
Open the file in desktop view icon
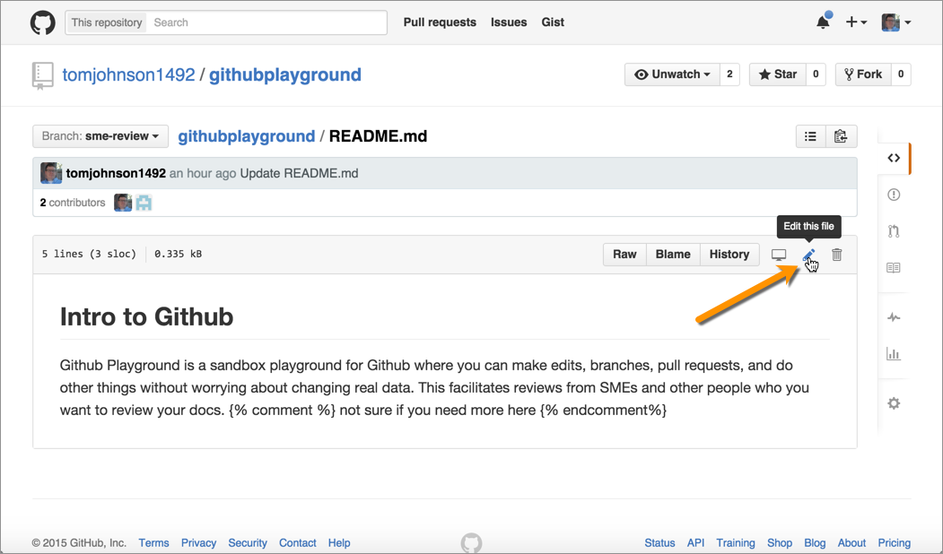point(779,255)
